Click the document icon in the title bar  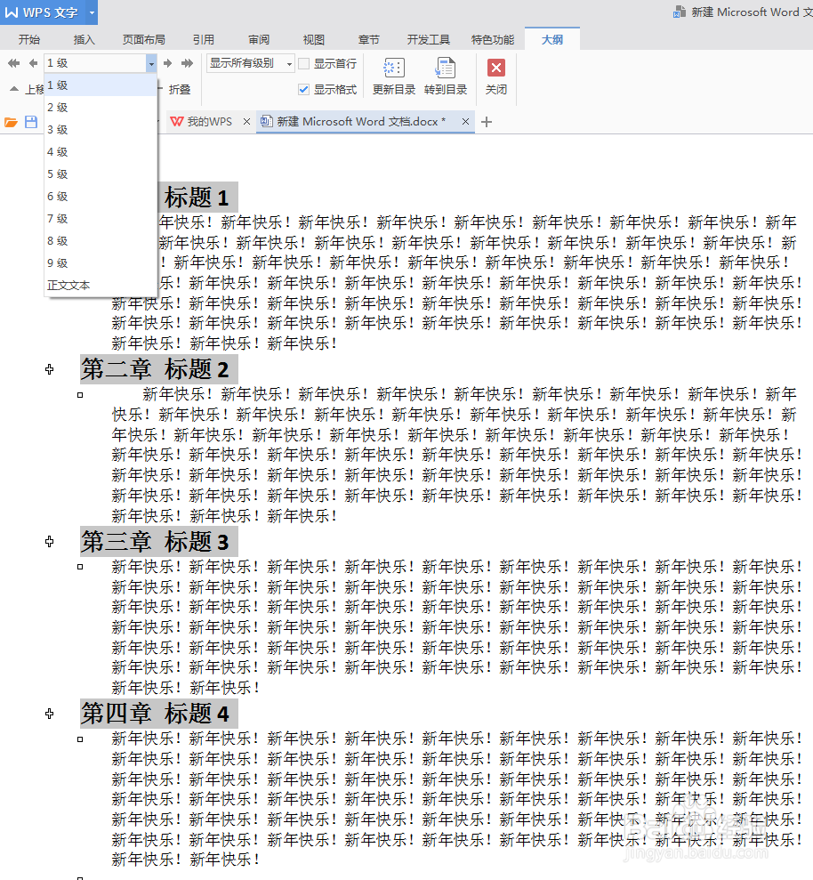pyautogui.click(x=679, y=12)
